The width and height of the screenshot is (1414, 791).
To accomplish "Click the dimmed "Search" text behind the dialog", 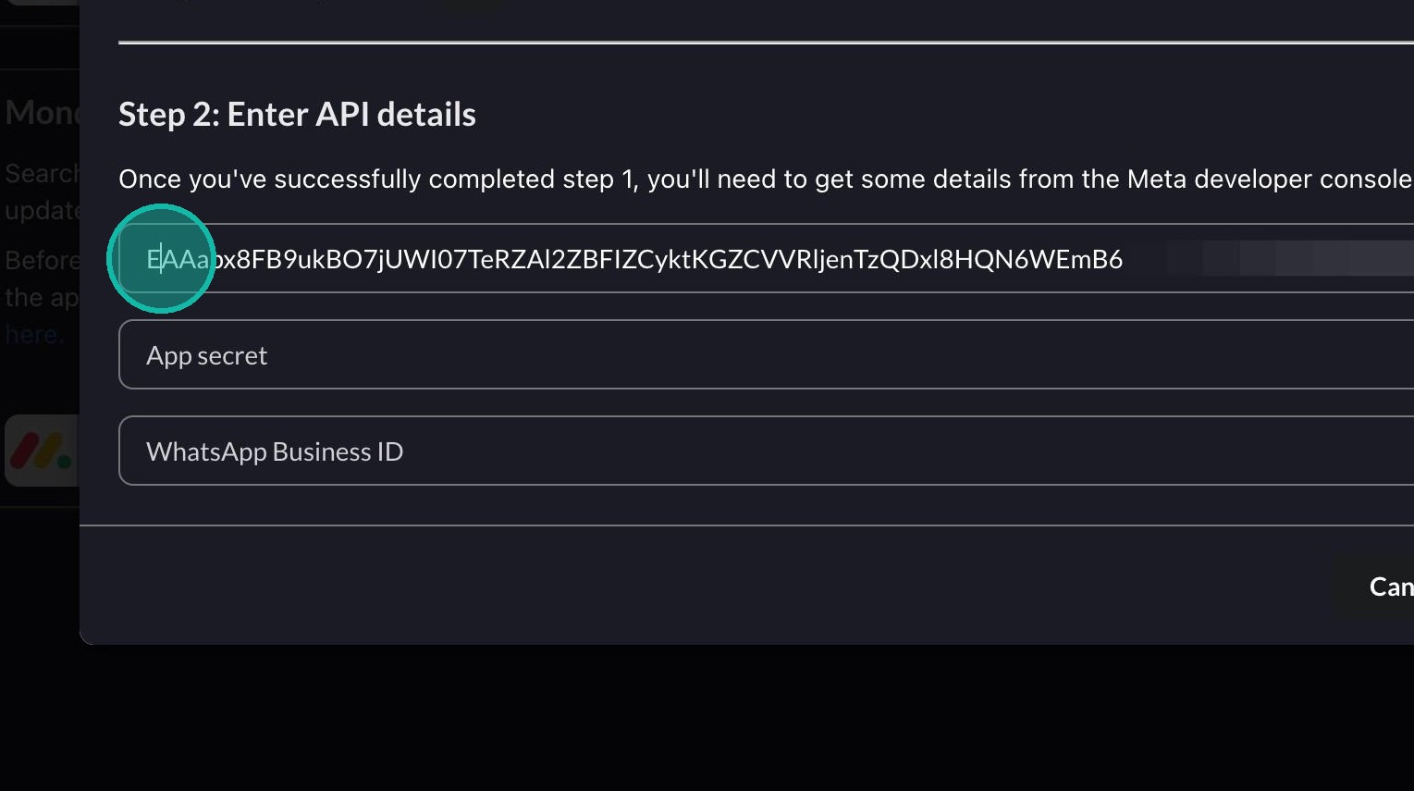I will [x=42, y=174].
